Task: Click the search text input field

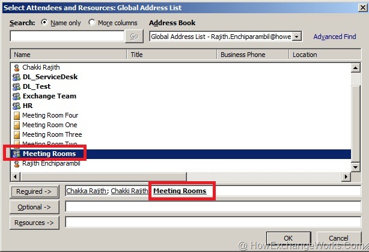Action: point(67,36)
